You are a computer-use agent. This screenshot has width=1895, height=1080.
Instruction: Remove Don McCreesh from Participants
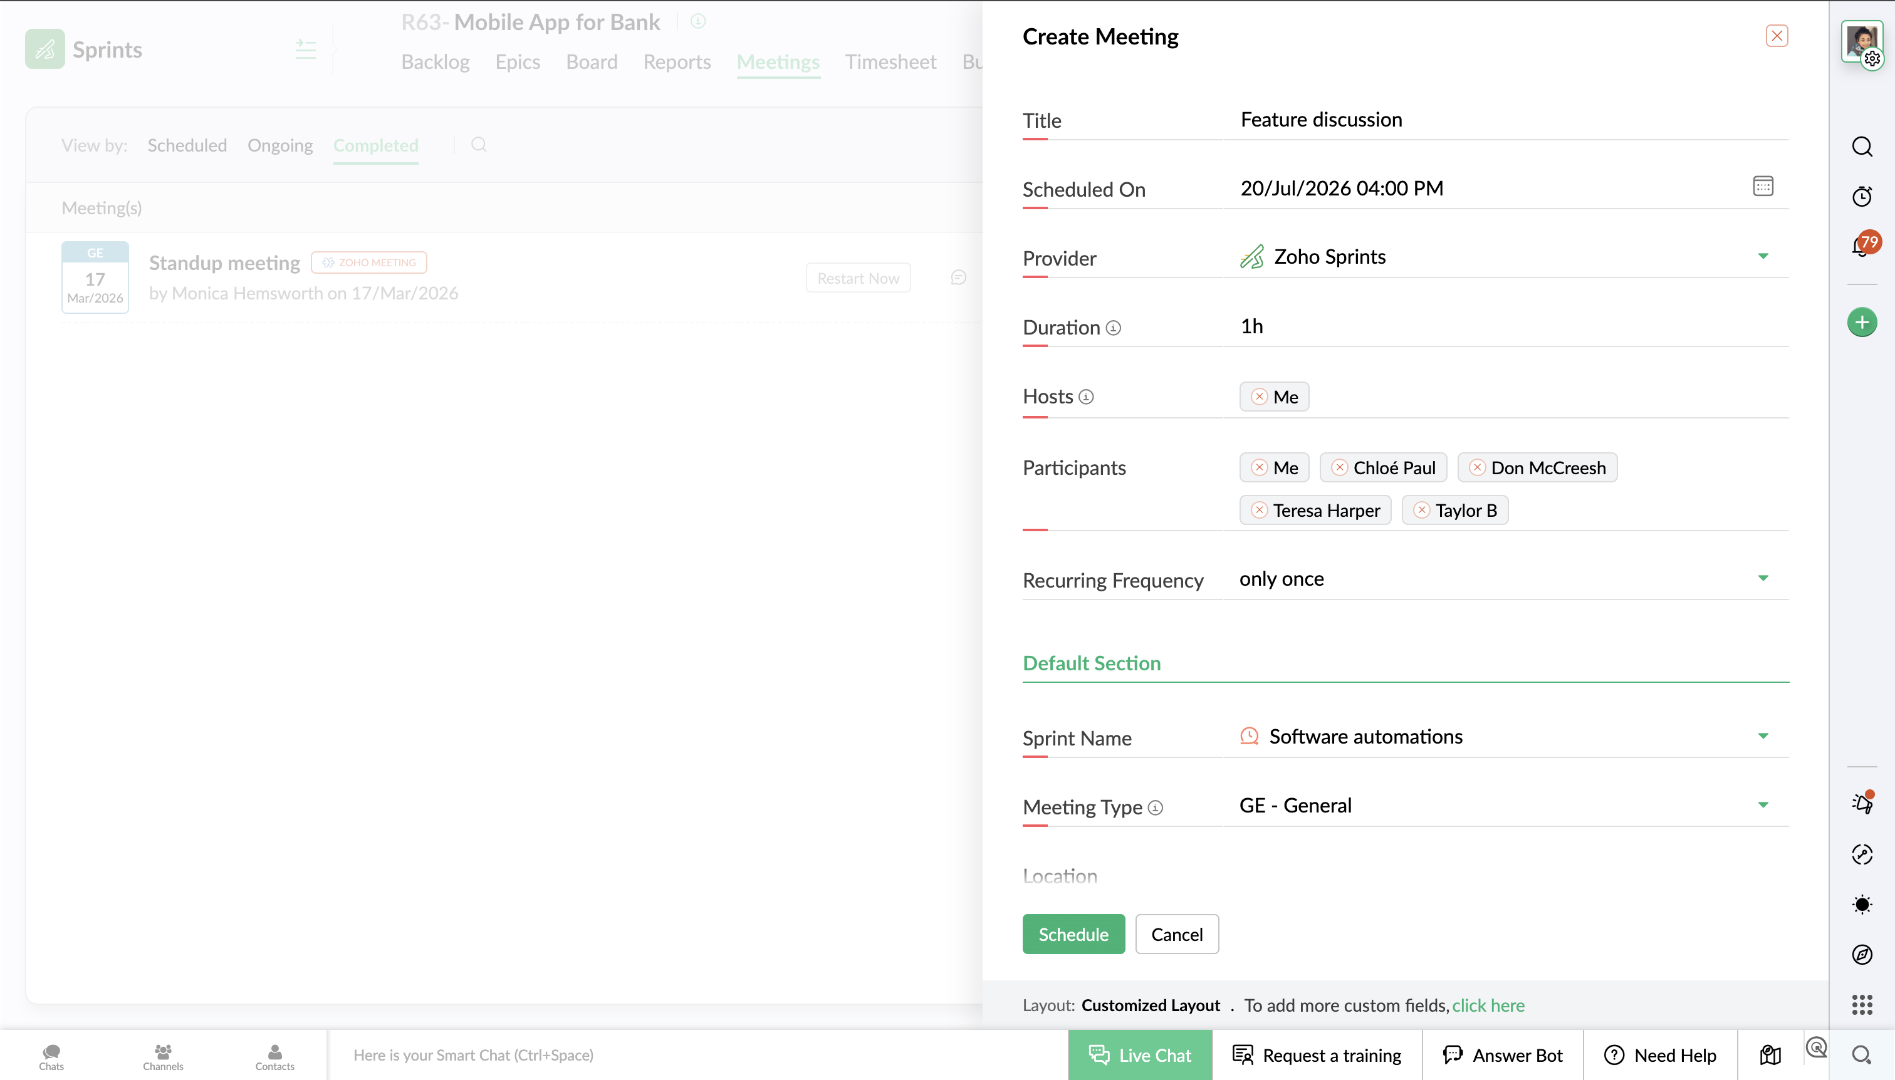coord(1477,467)
